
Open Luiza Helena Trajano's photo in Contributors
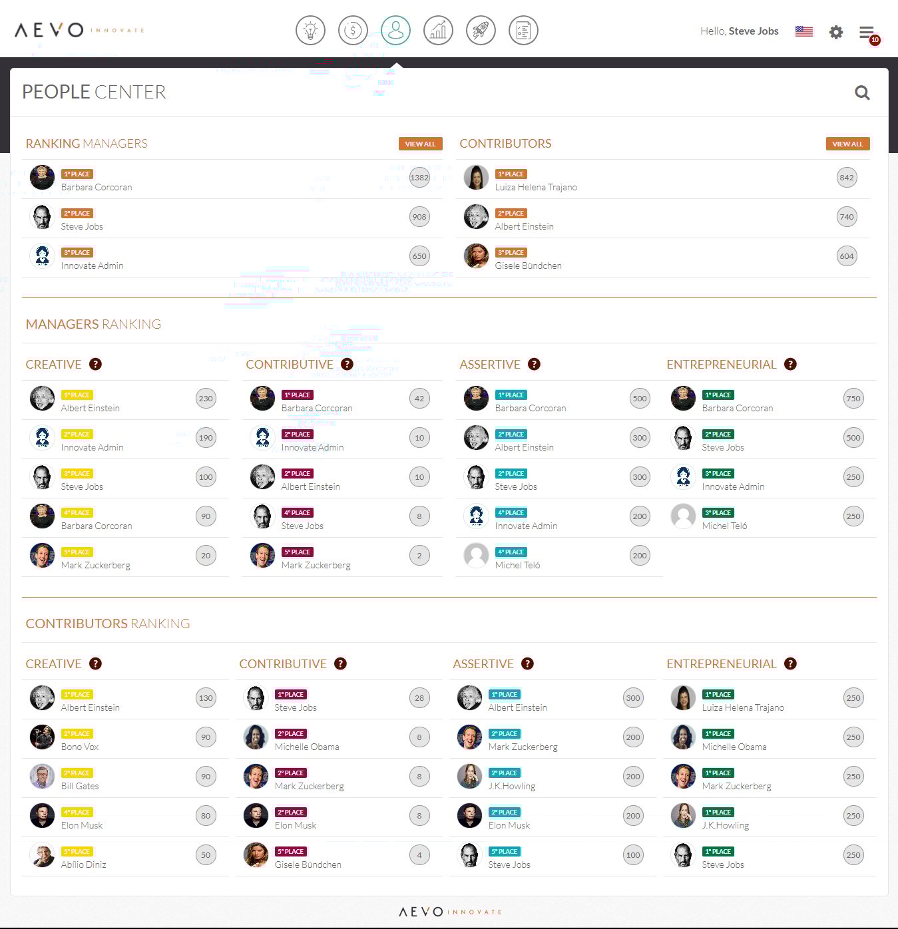[x=476, y=178]
